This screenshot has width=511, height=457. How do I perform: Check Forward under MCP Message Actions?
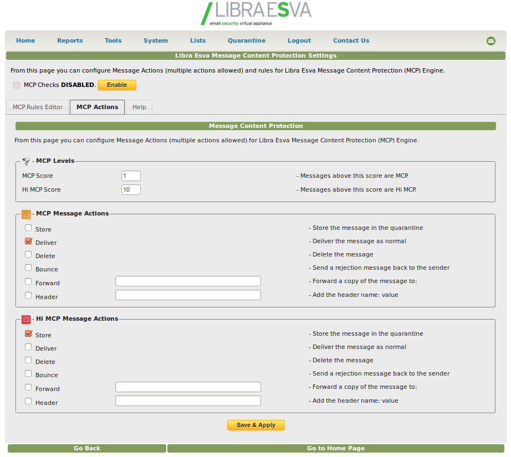[x=28, y=281]
